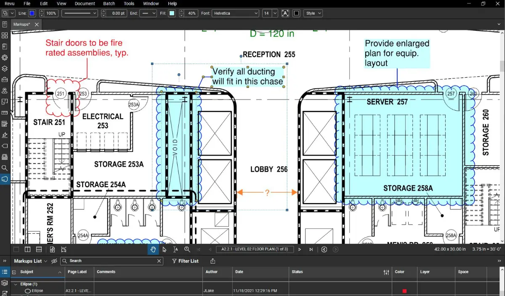Export the markups list summary
This screenshot has height=296, width=505.
point(213,261)
